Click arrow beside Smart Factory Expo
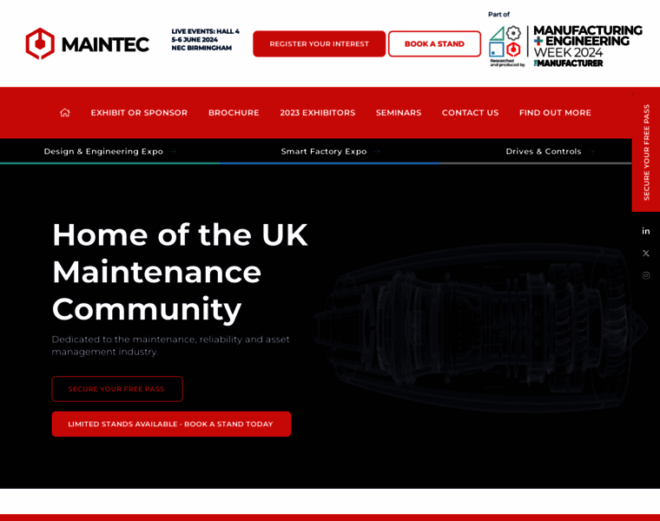The height and width of the screenshot is (521, 660). (377, 151)
